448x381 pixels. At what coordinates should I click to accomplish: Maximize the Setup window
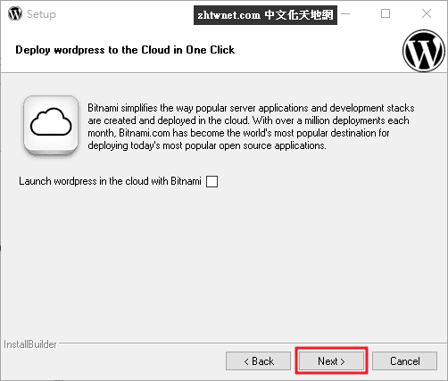(x=386, y=13)
